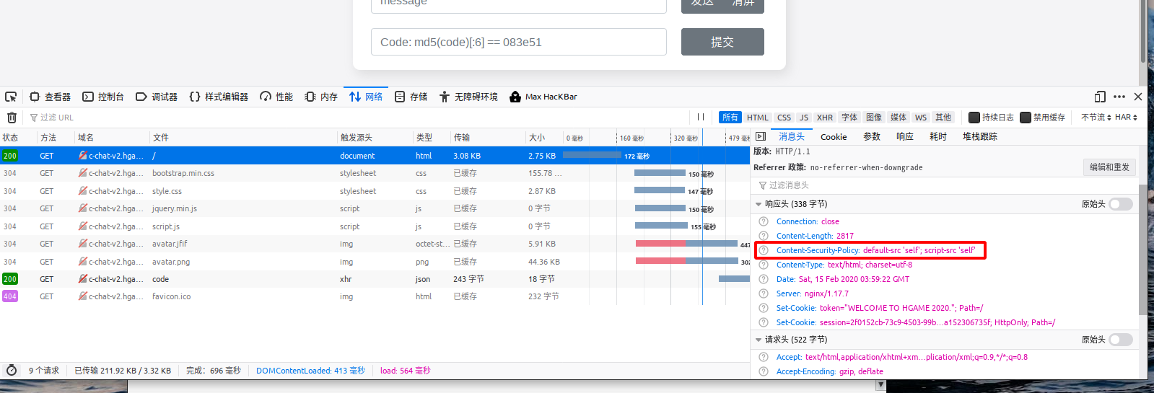Open help for Content-Security-Policy header
This screenshot has height=393, width=1154.
pyautogui.click(x=764, y=250)
